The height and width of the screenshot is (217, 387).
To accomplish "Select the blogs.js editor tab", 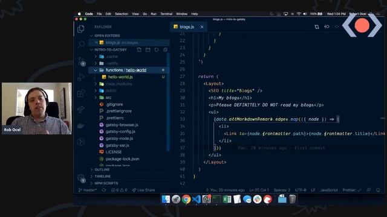I will tap(189, 27).
